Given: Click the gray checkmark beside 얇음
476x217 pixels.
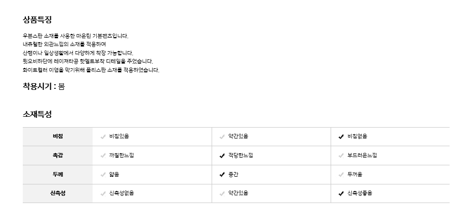Looking at the screenshot, I should tap(103, 175).
